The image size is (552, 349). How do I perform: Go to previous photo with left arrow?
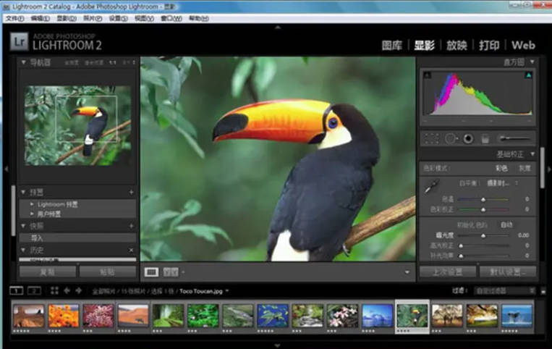click(67, 290)
